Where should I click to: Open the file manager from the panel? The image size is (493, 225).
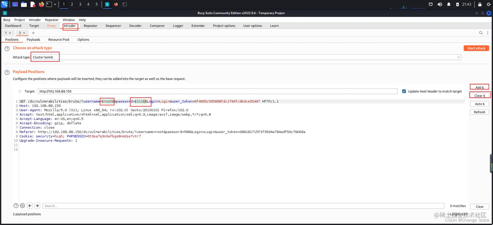tap(24, 4)
